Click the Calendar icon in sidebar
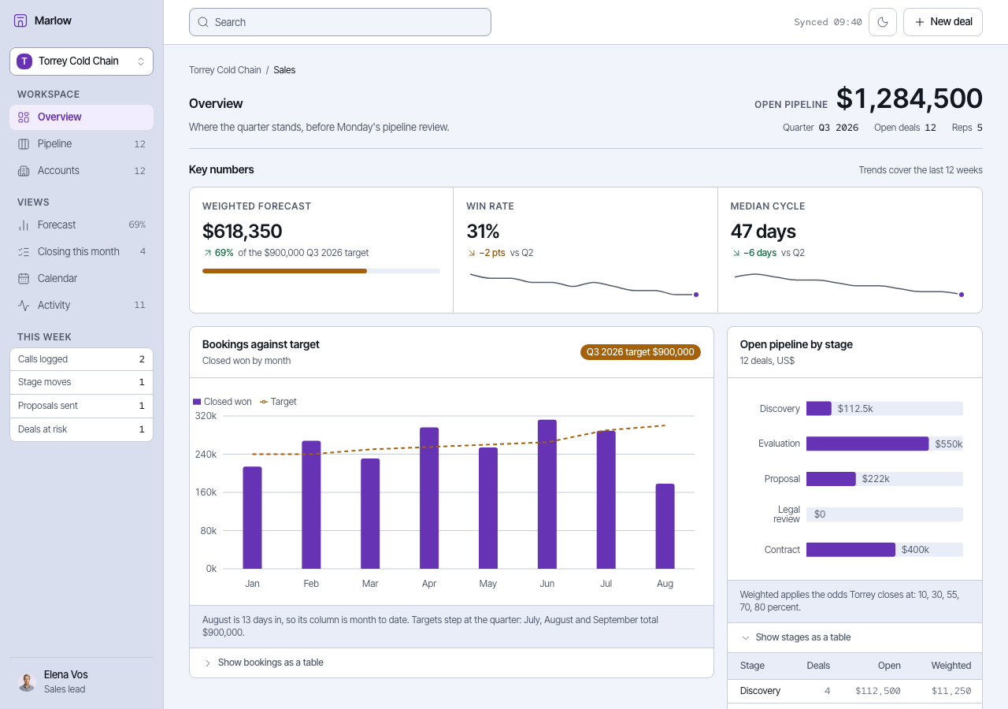Screen dimensions: 1008x709 pos(24,279)
